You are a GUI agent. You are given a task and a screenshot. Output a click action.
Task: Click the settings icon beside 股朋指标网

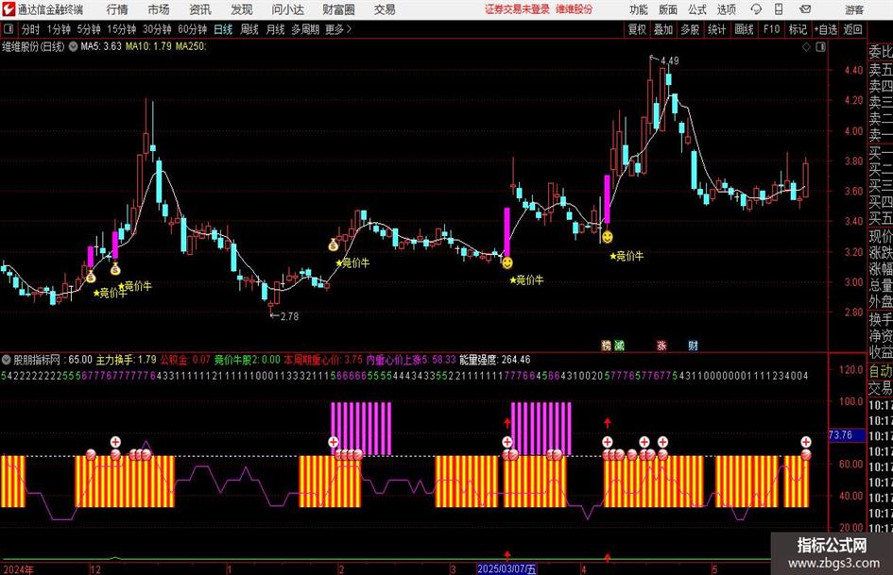[x=7, y=360]
